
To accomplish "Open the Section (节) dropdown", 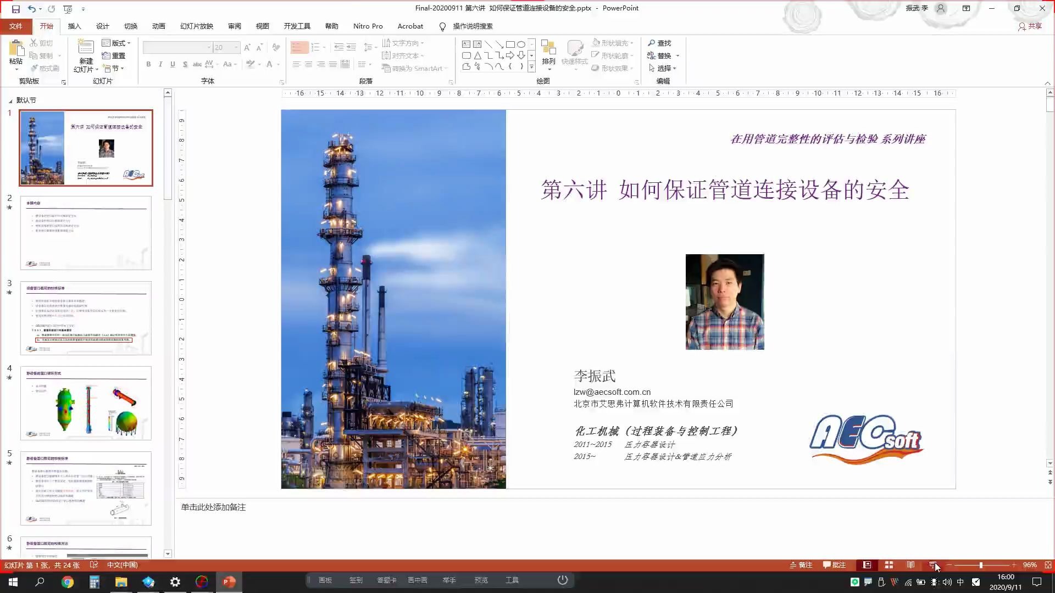I will (113, 68).
